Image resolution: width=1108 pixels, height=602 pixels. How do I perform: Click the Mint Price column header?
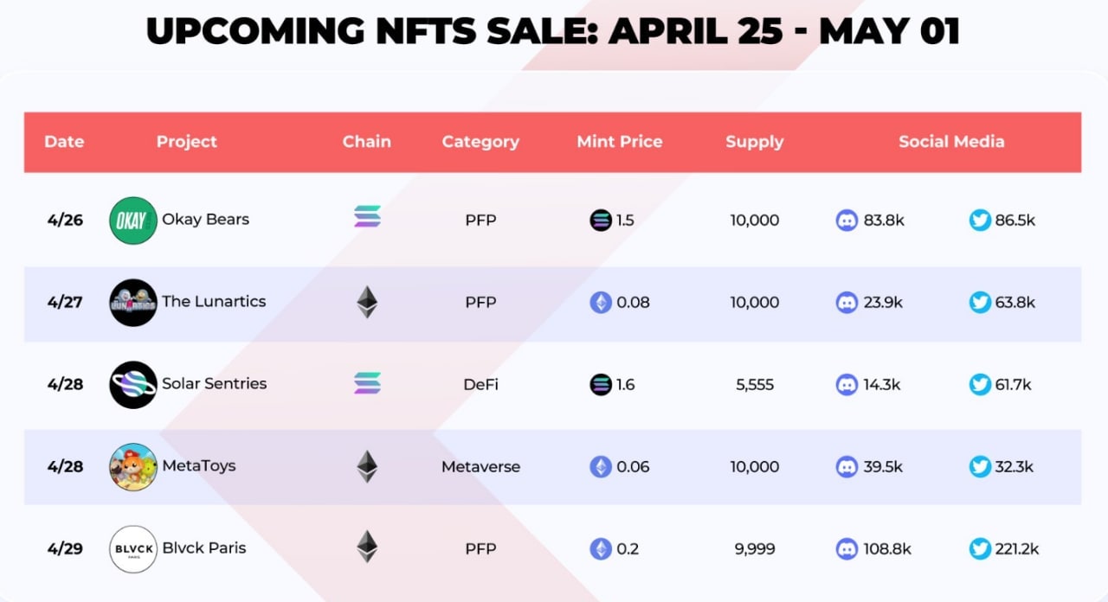tap(620, 142)
